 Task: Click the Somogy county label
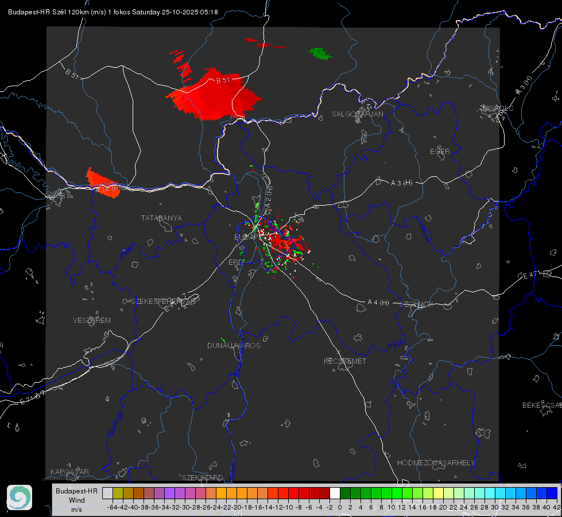point(115,424)
